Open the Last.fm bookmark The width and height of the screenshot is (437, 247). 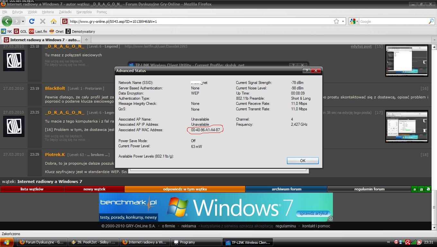(38, 32)
